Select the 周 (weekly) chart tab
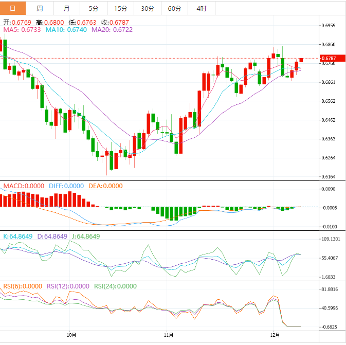 (40, 8)
